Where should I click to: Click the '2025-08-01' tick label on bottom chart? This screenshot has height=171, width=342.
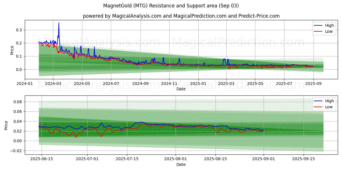[x=176, y=159]
